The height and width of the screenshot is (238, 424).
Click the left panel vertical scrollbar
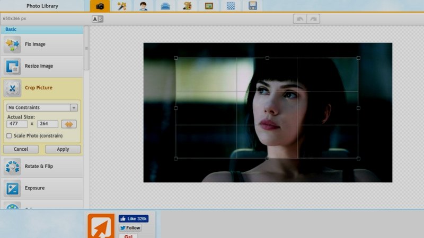click(x=86, y=49)
